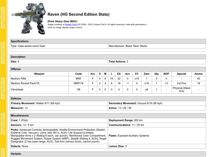Click the Code column header
The height and width of the screenshot is (157, 210).
79,74
